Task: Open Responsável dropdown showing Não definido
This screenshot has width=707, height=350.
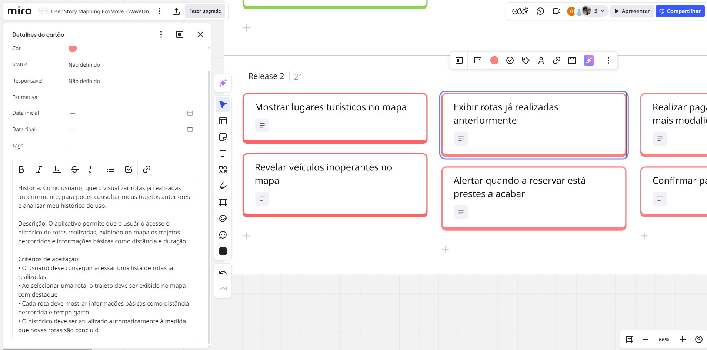Action: pos(84,81)
